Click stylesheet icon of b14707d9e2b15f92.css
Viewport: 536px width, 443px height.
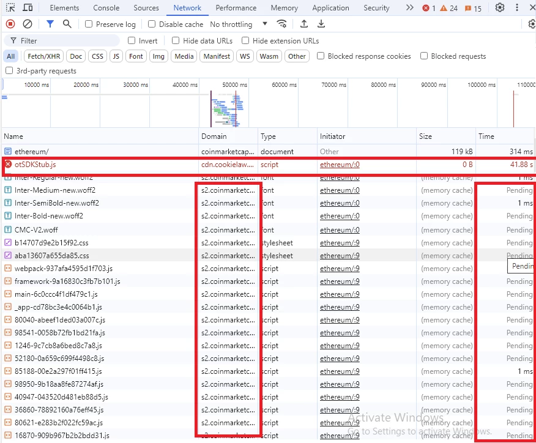point(8,243)
